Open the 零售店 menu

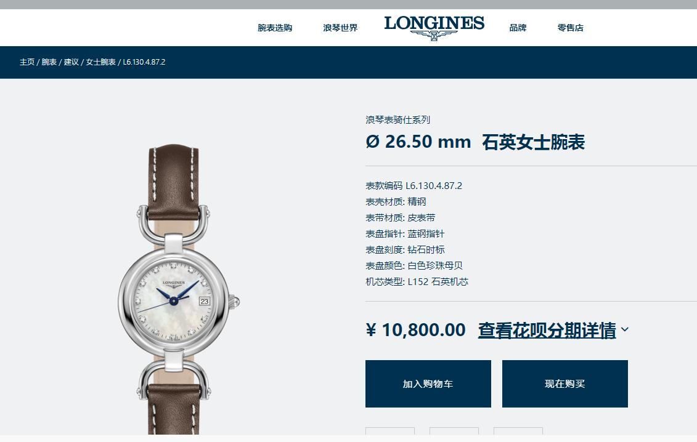click(570, 28)
